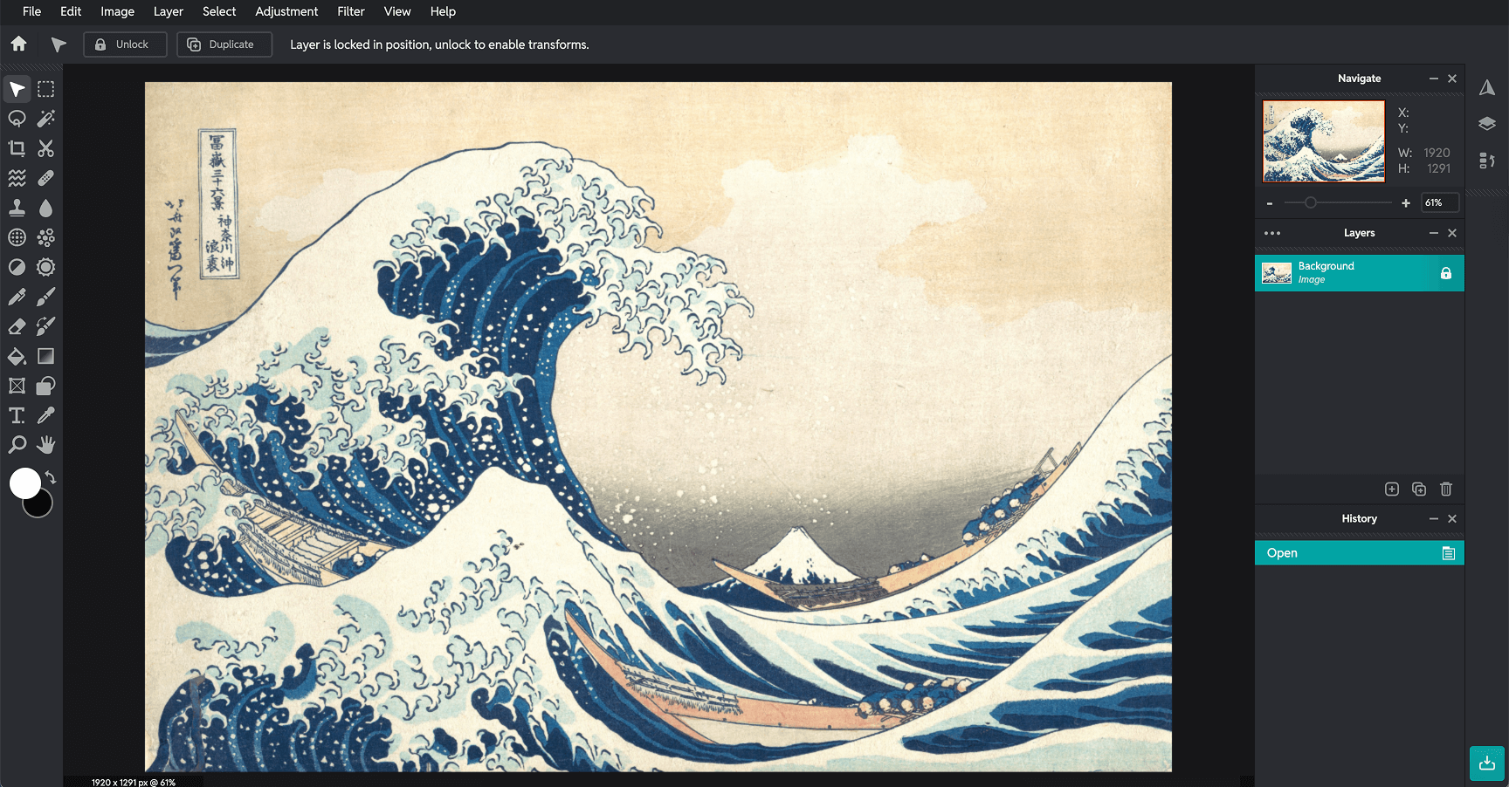Screen dimensions: 1509x787
Task: Choose the Eraser tool
Action: click(17, 326)
